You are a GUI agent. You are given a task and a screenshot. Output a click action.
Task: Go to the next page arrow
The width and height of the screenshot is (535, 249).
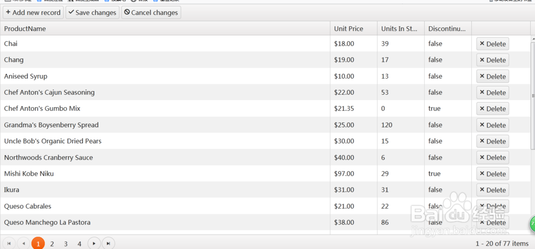[94, 244]
